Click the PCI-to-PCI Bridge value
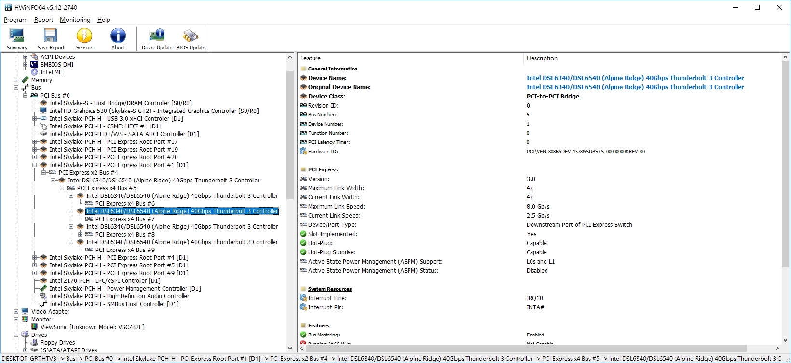 (x=553, y=96)
